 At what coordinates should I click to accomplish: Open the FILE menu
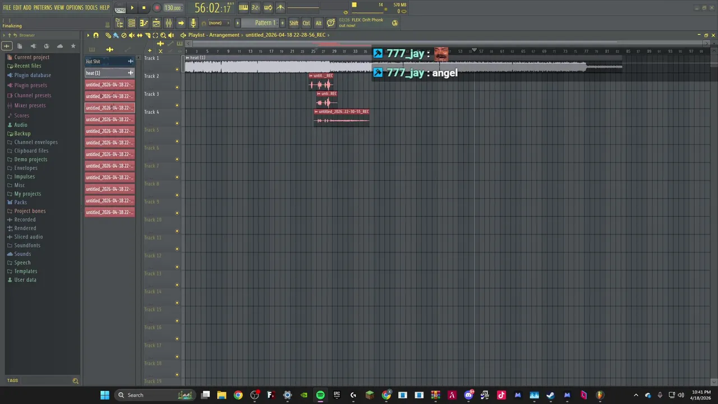(7, 8)
